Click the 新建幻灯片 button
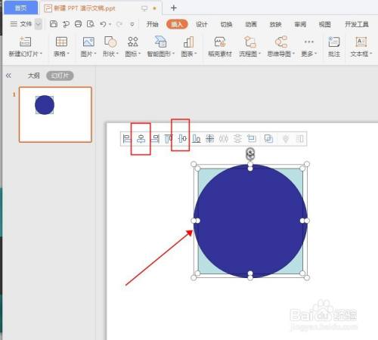 (x=25, y=47)
